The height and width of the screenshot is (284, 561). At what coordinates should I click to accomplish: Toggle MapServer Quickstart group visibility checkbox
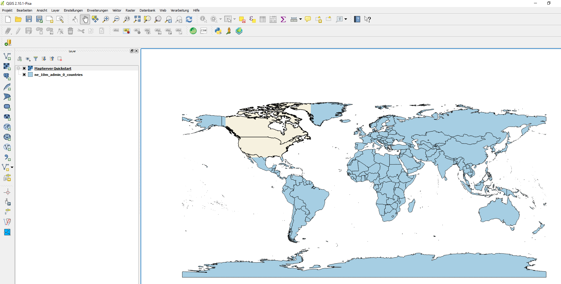(24, 68)
